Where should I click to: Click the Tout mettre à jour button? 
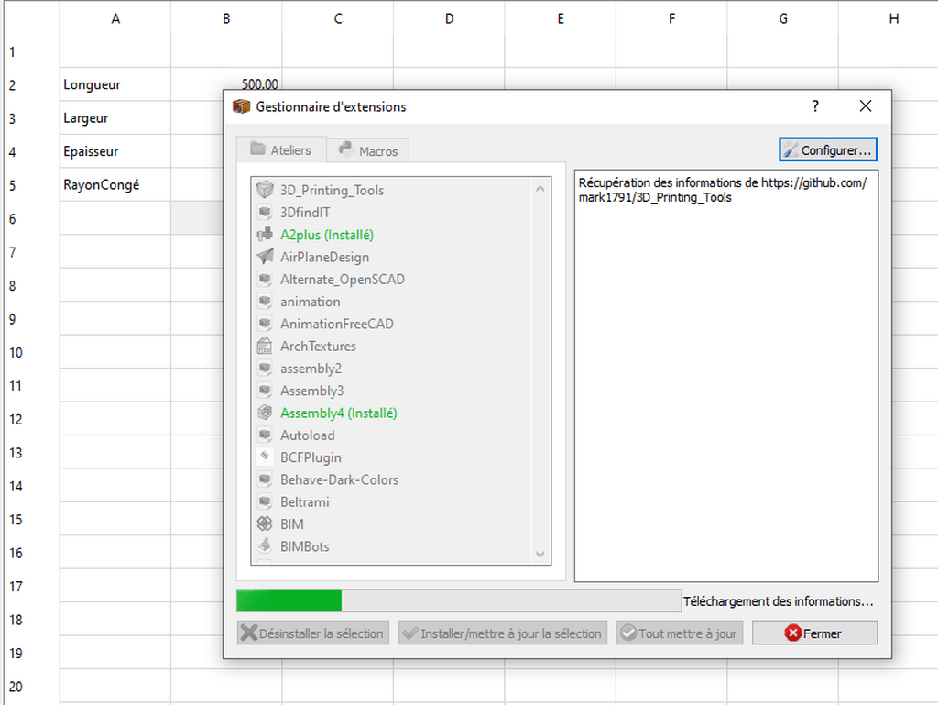click(x=680, y=633)
